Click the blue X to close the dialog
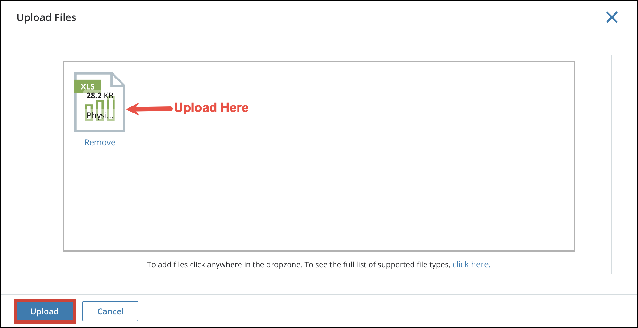Viewport: 638px width, 328px height. coord(612,17)
